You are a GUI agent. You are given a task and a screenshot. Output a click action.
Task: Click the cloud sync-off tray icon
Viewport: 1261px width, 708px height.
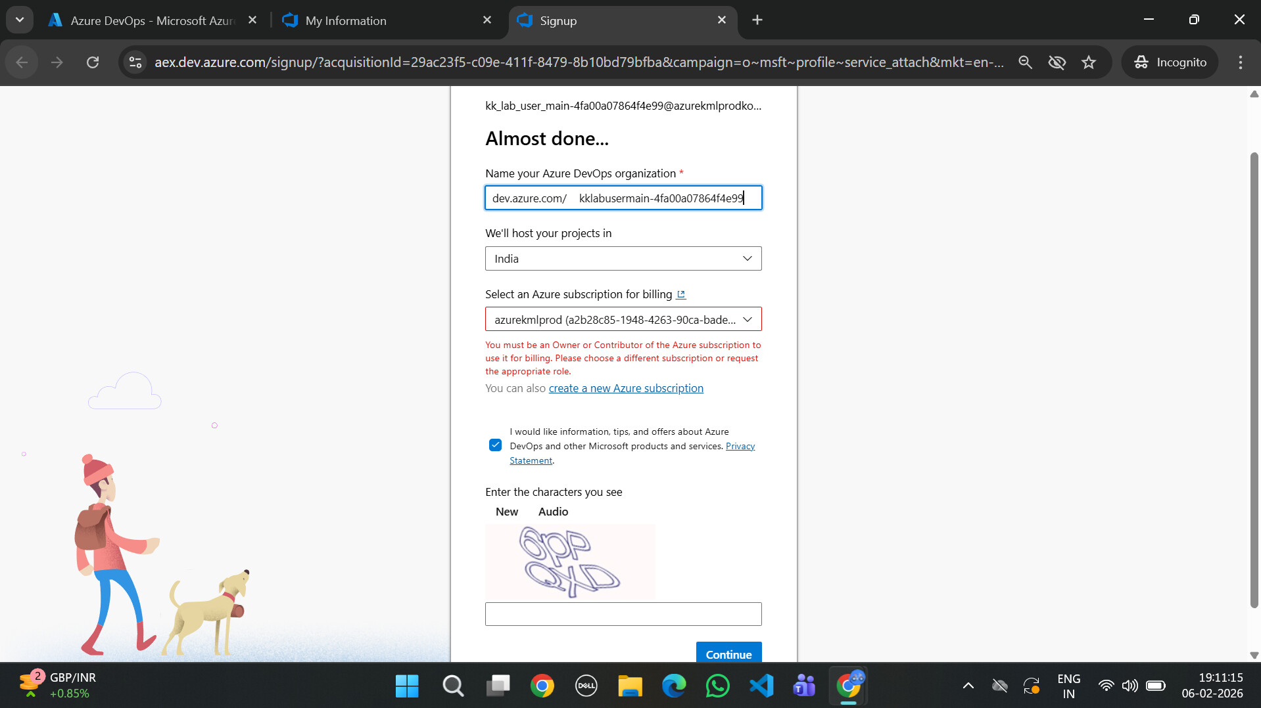[999, 686]
